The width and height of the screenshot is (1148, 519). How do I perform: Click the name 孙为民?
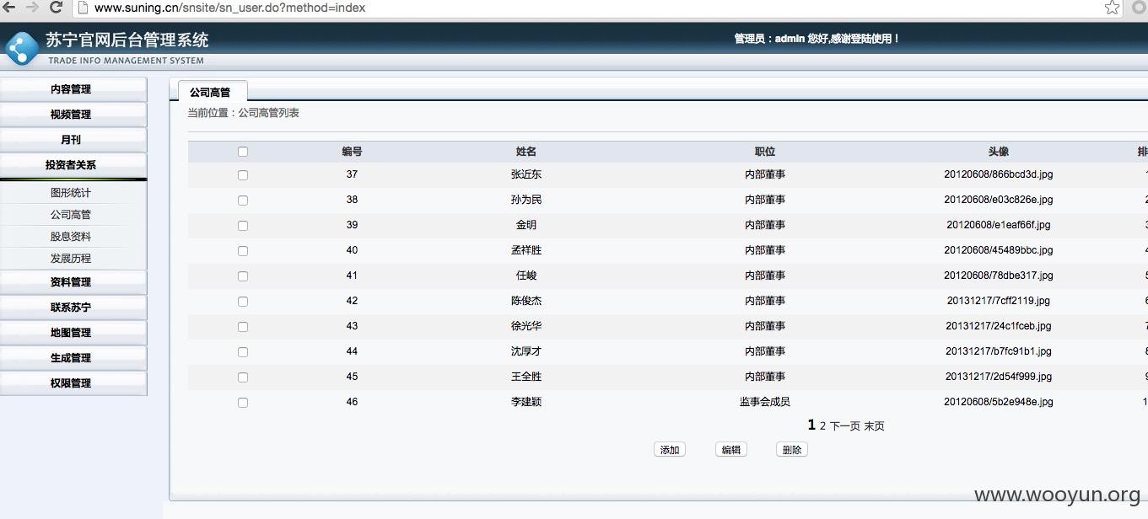click(x=526, y=200)
